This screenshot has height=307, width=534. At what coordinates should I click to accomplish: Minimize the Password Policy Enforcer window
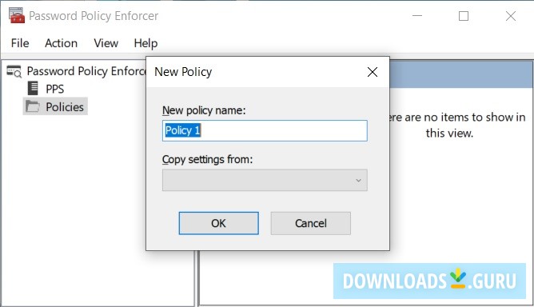(x=417, y=16)
